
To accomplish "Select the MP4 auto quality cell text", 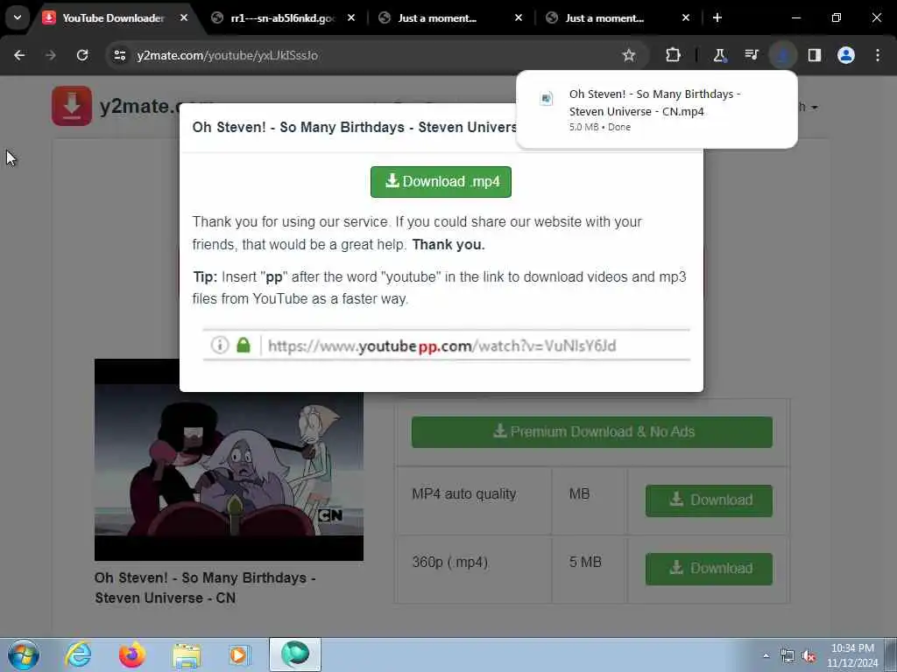I will point(464,493).
